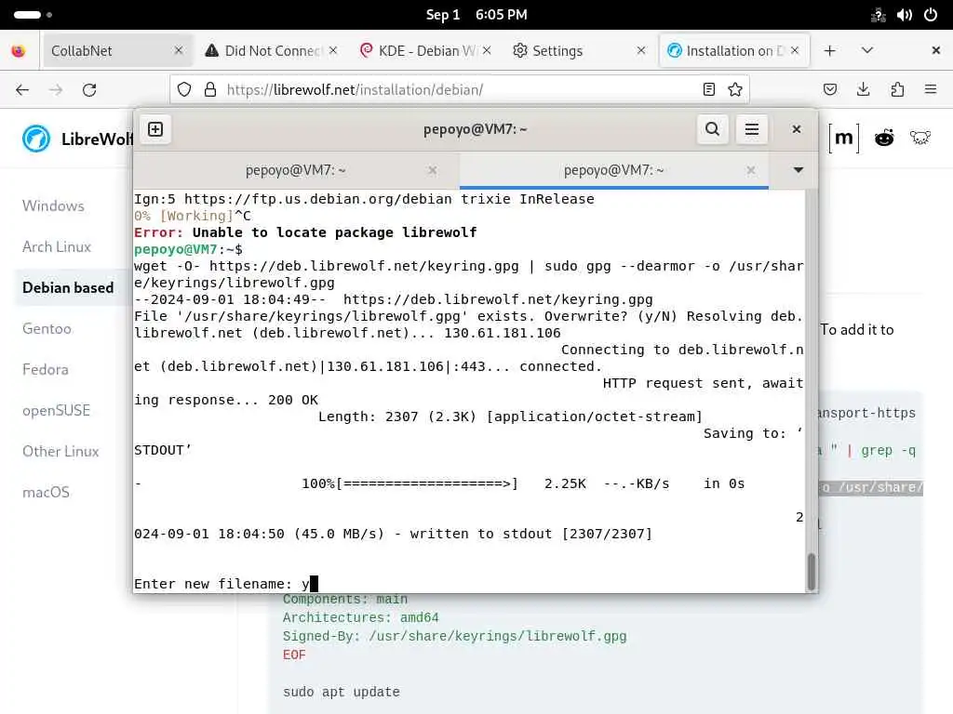Open the browser hamburger menu

[931, 90]
